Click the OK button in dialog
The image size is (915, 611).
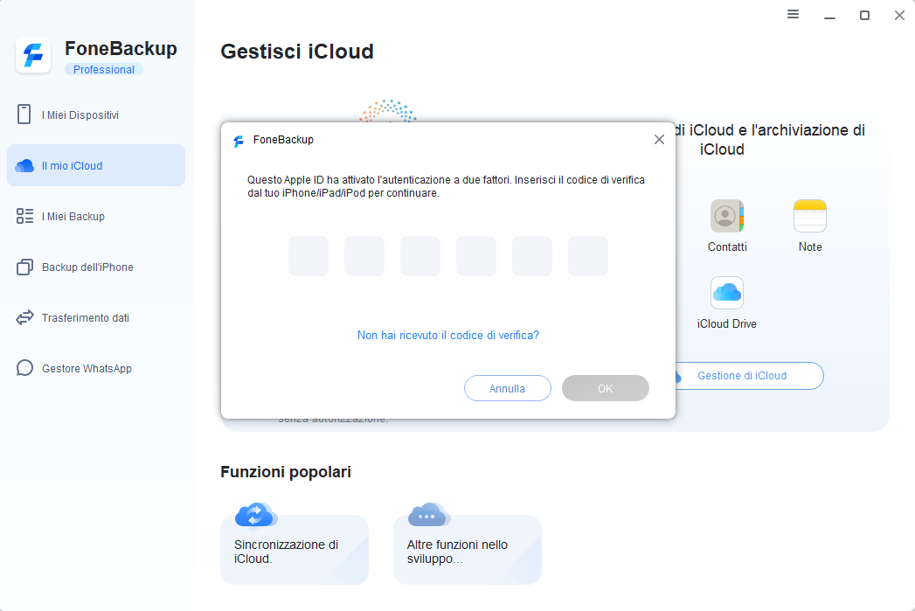pyautogui.click(x=606, y=388)
